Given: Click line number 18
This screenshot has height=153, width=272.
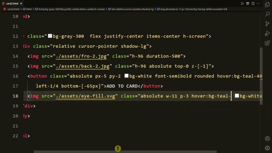Looking at the screenshot, I should (x=15, y=96).
